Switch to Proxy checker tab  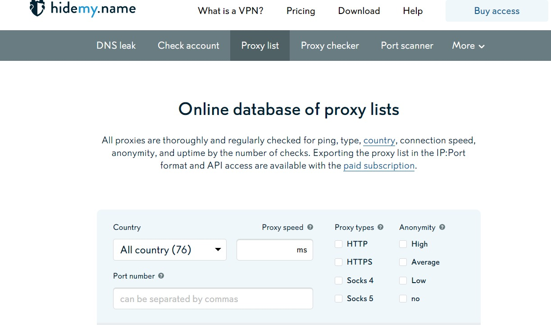[x=330, y=46]
